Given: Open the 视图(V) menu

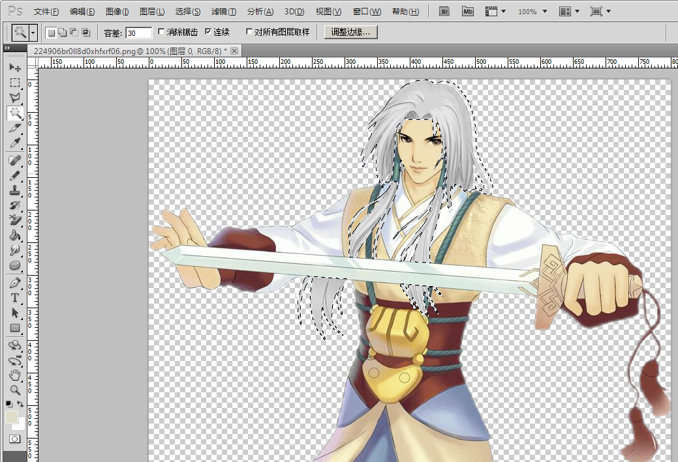Looking at the screenshot, I should tap(329, 12).
